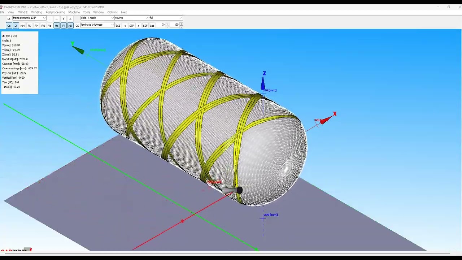Expand the roving dropdown
Image resolution: width=462 pixels, height=260 pixels.
(147, 18)
